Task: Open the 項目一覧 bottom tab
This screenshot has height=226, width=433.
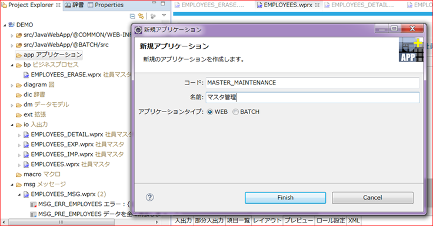Action: tap(238, 221)
